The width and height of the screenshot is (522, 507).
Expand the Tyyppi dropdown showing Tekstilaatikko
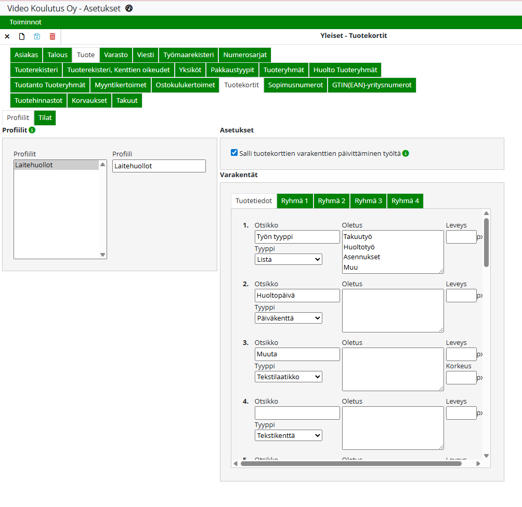point(289,377)
